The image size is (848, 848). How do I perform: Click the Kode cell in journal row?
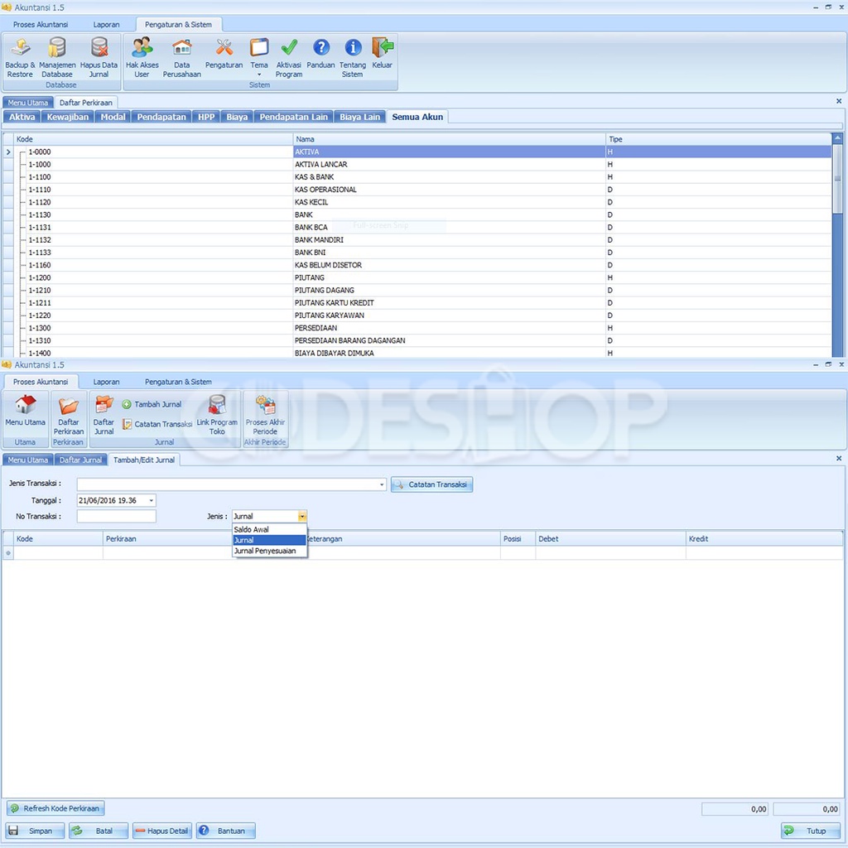58,552
